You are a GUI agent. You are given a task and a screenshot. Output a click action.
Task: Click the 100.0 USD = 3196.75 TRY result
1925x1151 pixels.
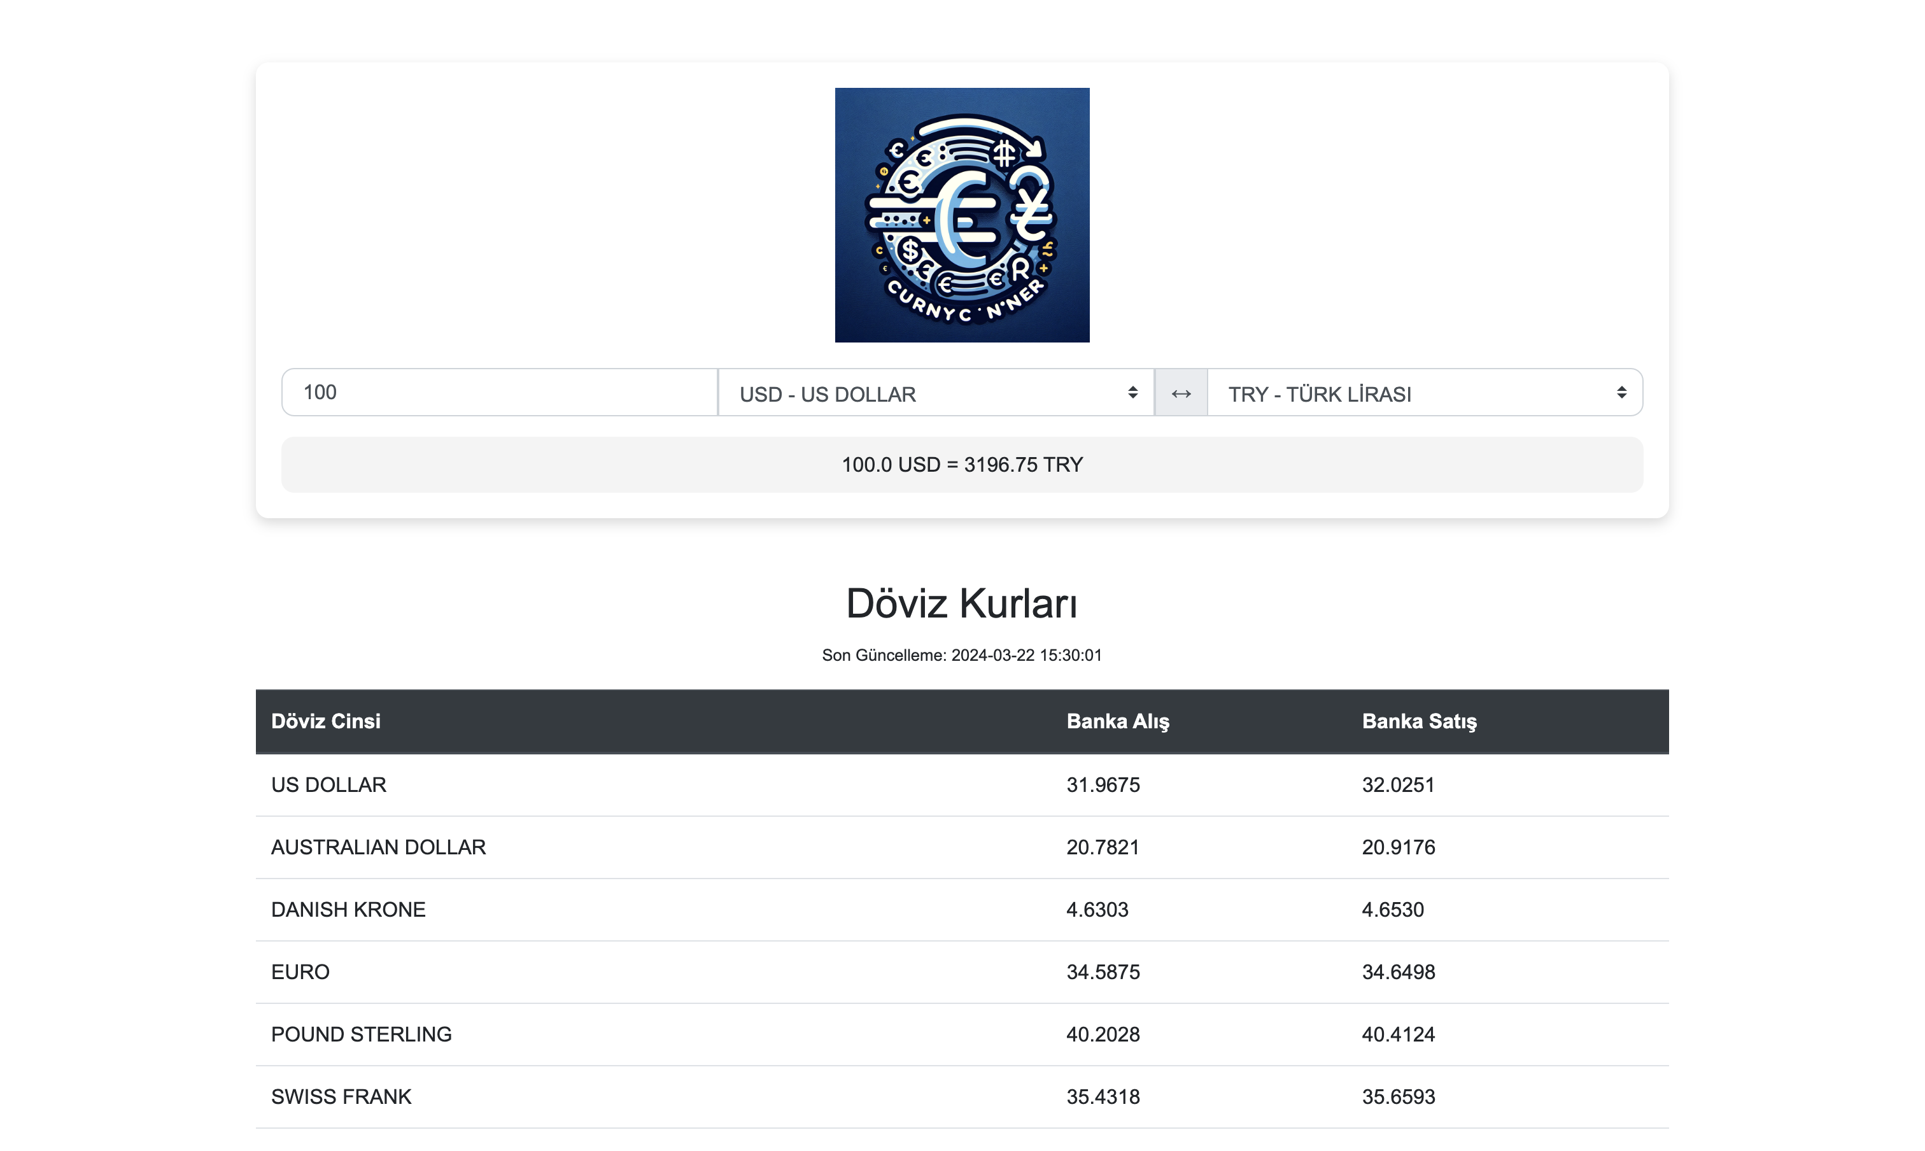pyautogui.click(x=962, y=465)
